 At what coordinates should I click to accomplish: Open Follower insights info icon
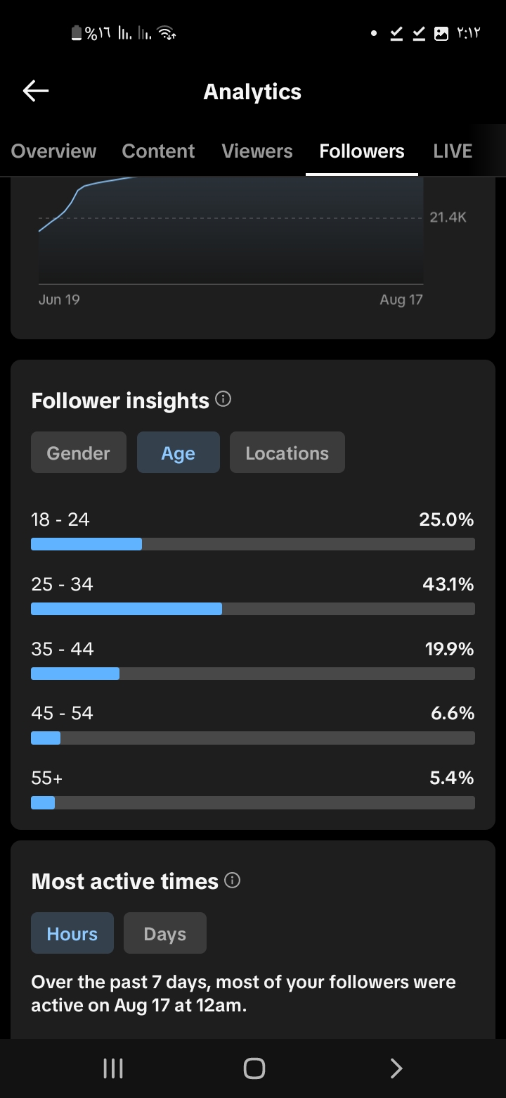(x=223, y=400)
